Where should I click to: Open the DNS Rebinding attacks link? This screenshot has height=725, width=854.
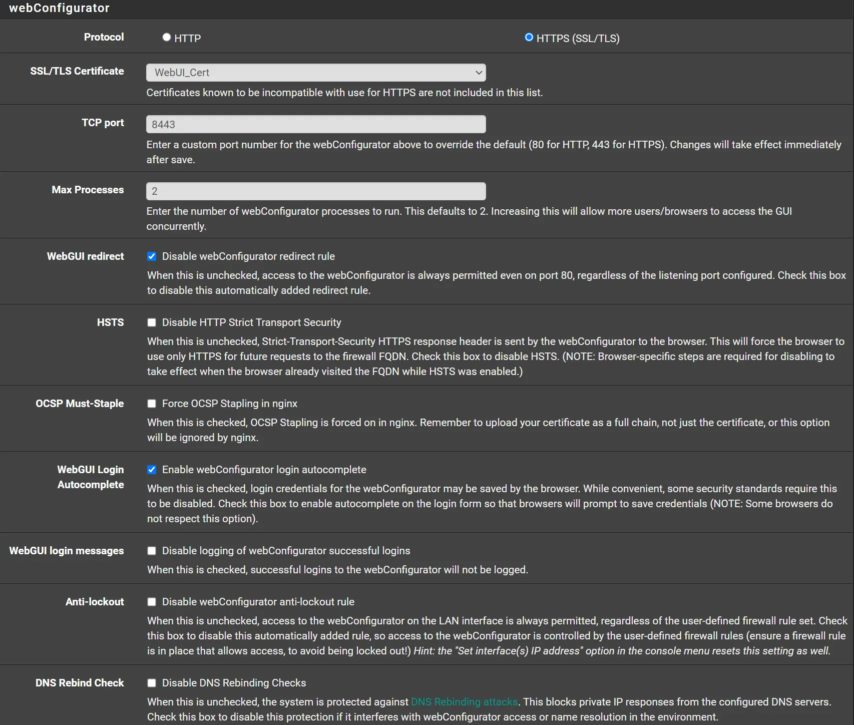pyautogui.click(x=464, y=702)
